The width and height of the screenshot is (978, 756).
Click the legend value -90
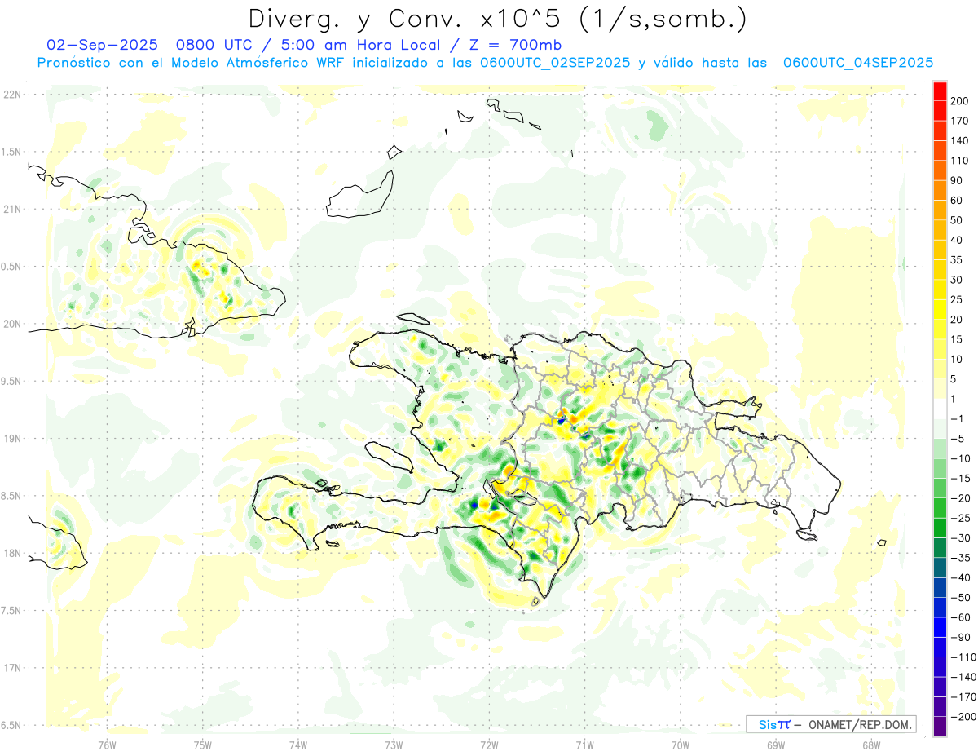pyautogui.click(x=960, y=637)
